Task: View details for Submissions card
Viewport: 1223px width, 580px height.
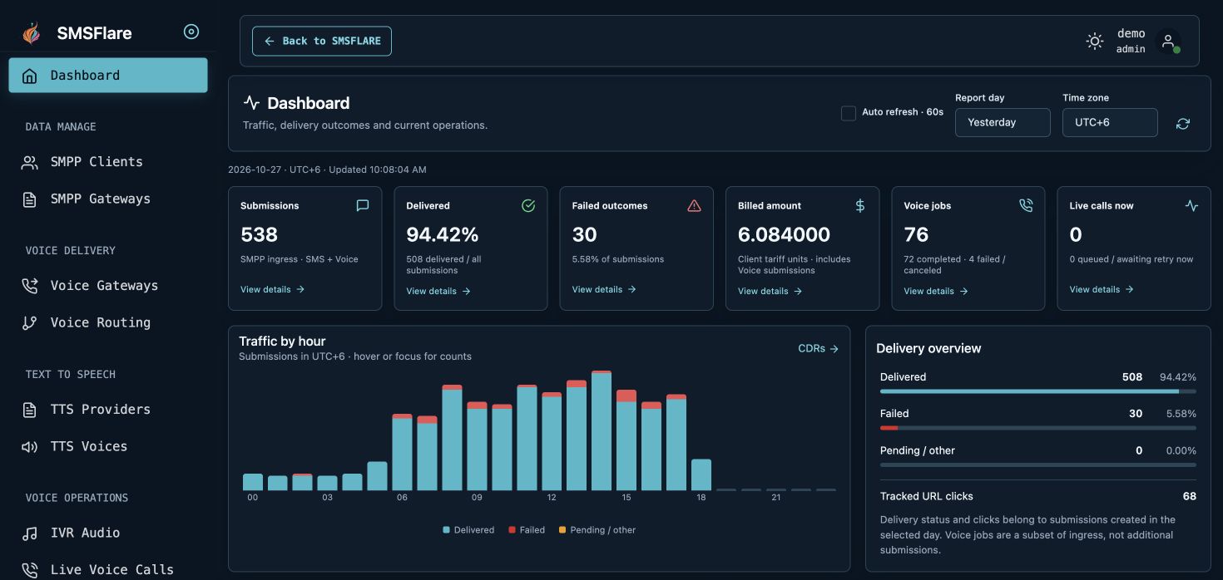Action: click(273, 290)
